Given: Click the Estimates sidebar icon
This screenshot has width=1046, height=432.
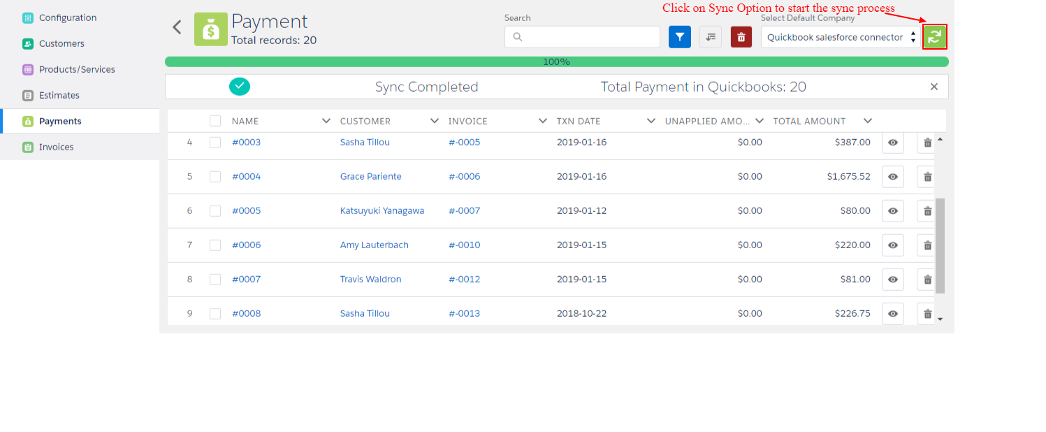Looking at the screenshot, I should 27,95.
